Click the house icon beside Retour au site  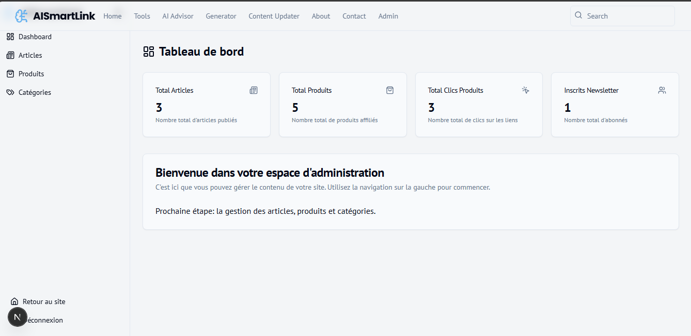pyautogui.click(x=14, y=301)
